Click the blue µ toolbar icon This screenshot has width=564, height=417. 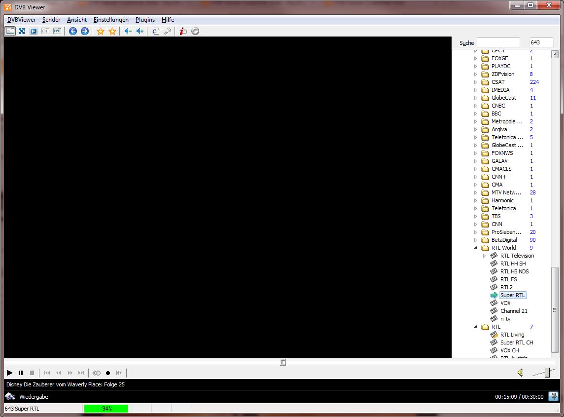pos(34,31)
